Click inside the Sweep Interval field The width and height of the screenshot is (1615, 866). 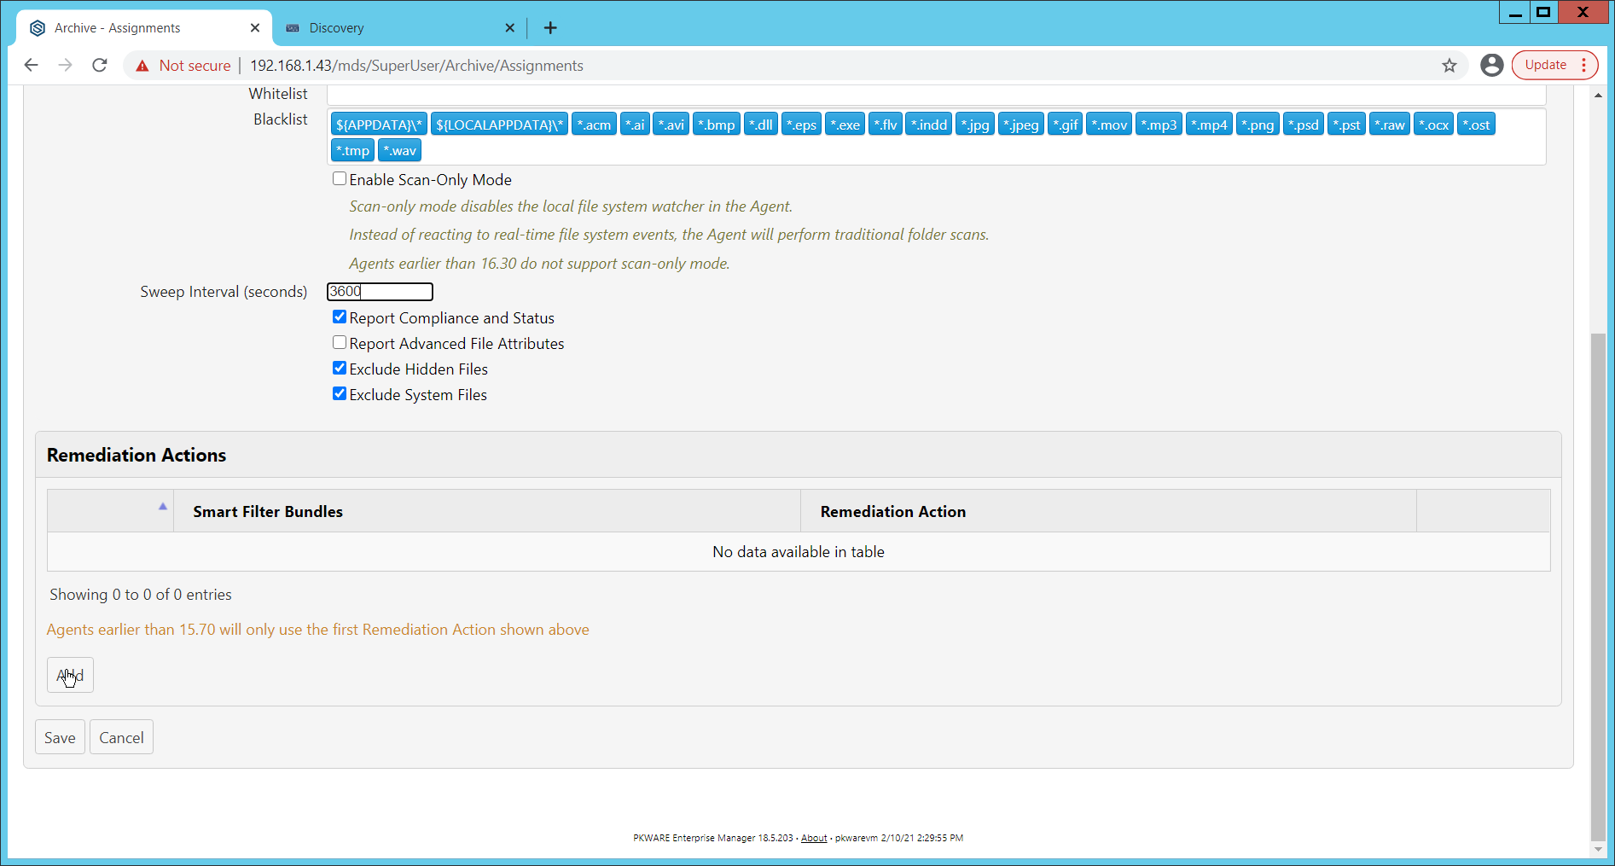click(x=379, y=291)
